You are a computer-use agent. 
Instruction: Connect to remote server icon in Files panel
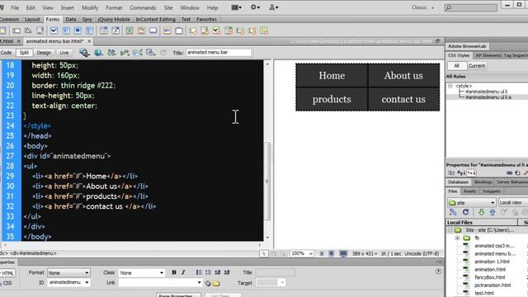coord(453,212)
